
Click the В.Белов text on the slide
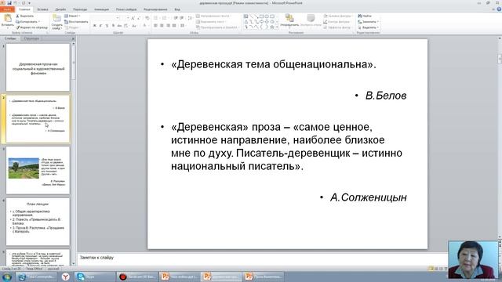pyautogui.click(x=386, y=96)
